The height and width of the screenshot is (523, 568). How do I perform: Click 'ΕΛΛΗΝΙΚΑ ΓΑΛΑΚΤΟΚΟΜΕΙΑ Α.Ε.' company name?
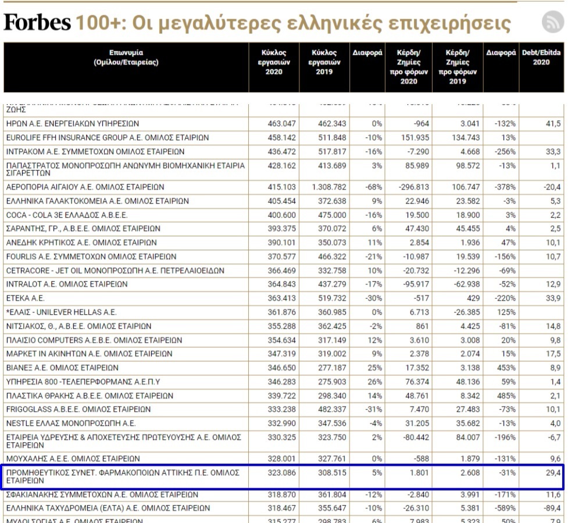98,201
